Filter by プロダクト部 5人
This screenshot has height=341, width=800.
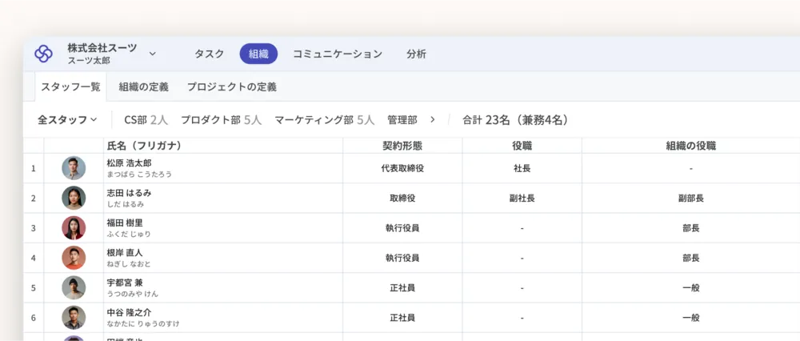tap(221, 120)
